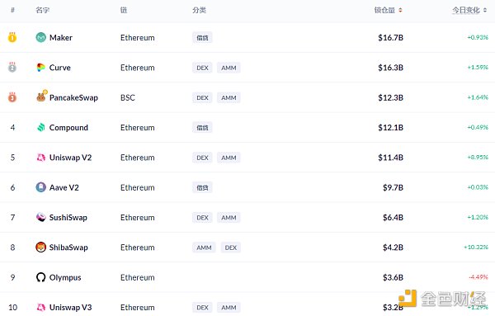
Task: Click the Compound green logo icon
Action: point(40,128)
